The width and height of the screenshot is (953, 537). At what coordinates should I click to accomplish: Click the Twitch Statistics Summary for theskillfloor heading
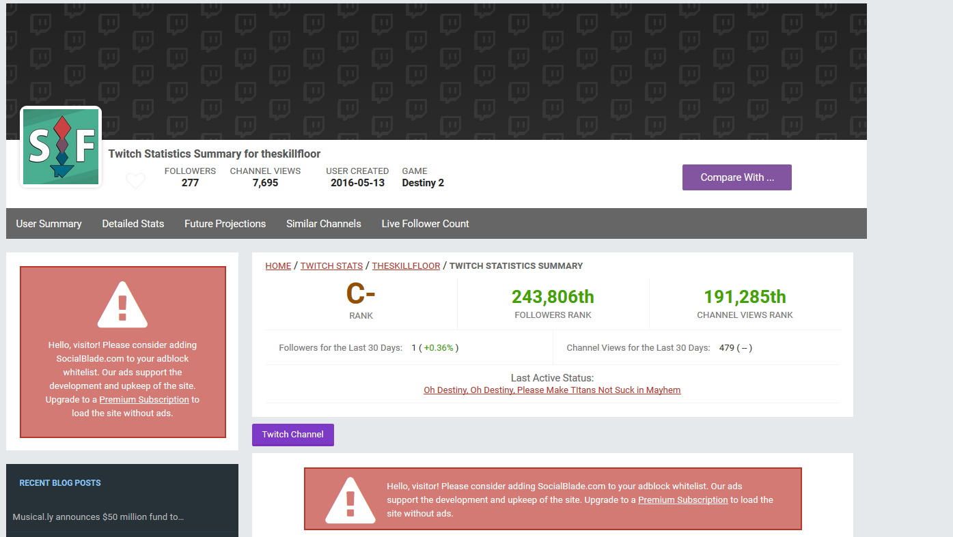215,154
